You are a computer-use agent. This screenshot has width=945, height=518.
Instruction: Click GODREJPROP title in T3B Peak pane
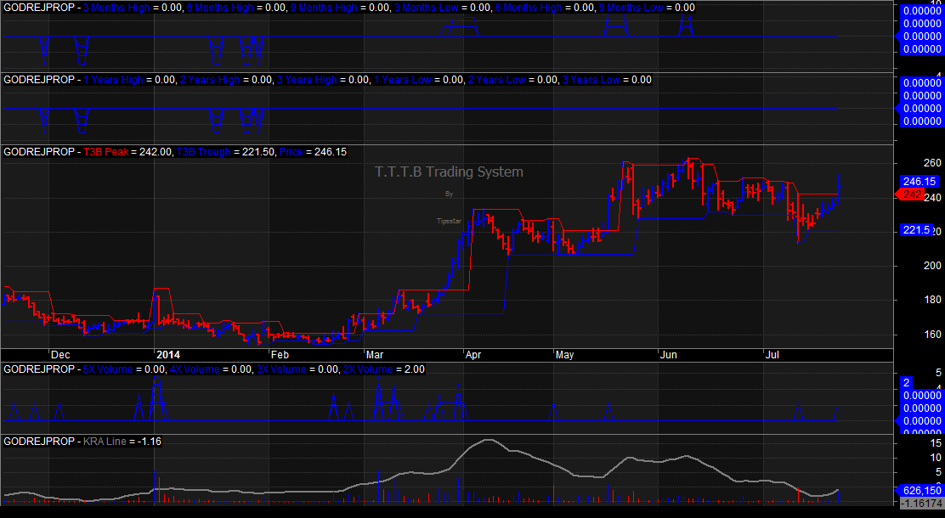[x=39, y=152]
